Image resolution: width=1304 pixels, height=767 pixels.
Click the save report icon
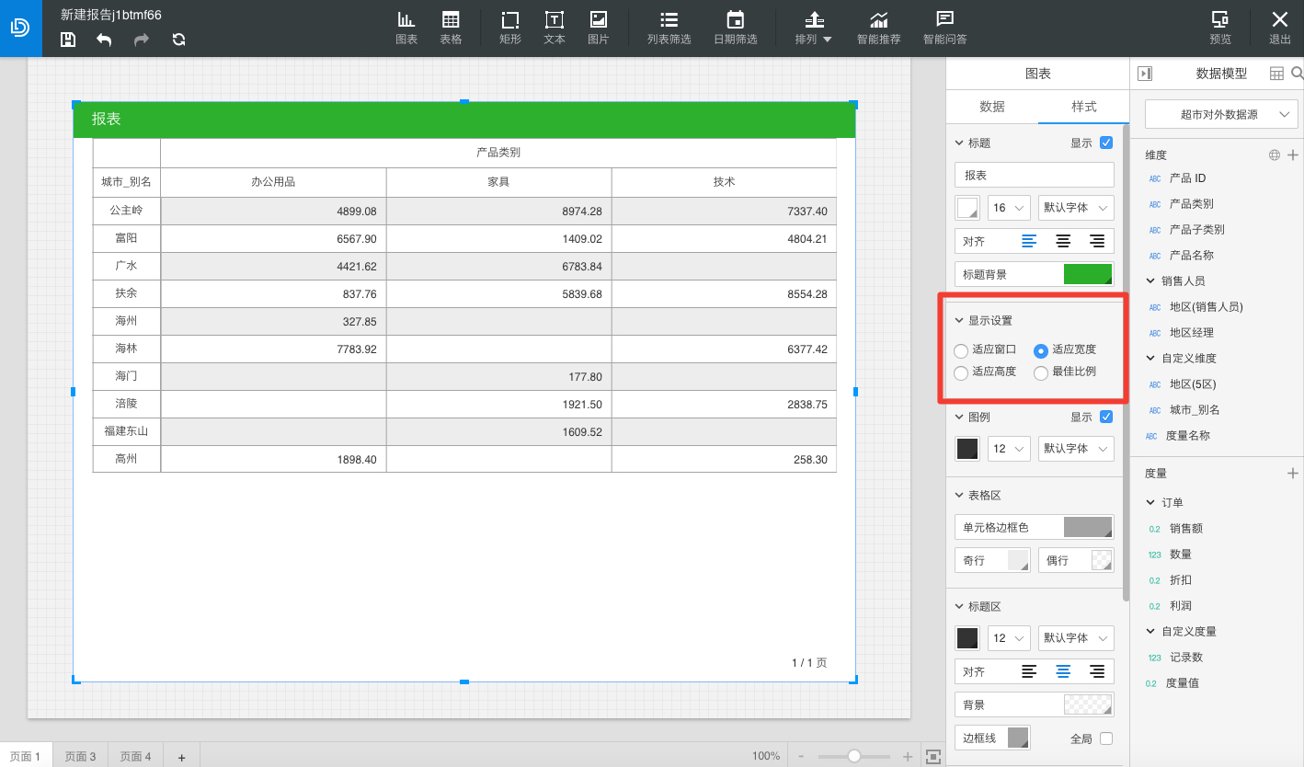(x=68, y=40)
